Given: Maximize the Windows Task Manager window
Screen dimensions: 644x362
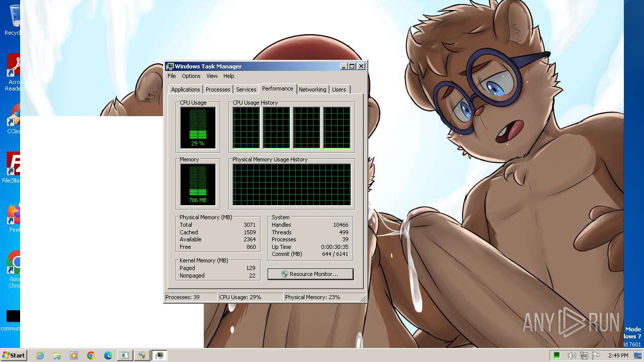Looking at the screenshot, I should click(x=352, y=66).
